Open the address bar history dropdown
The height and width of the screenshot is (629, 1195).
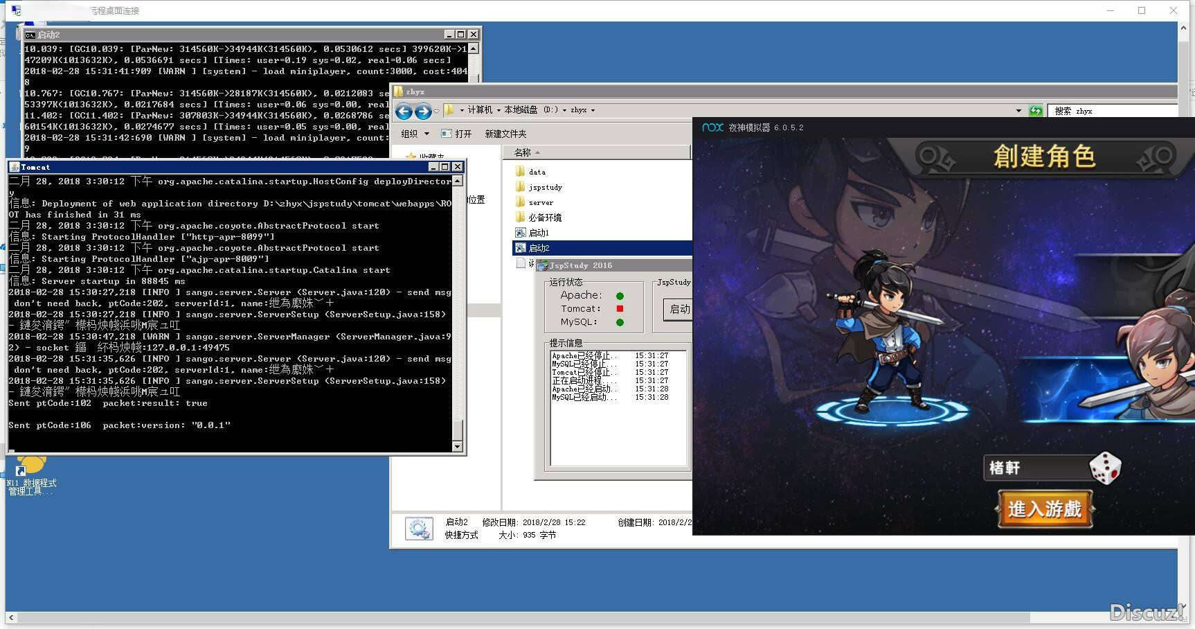point(1018,111)
